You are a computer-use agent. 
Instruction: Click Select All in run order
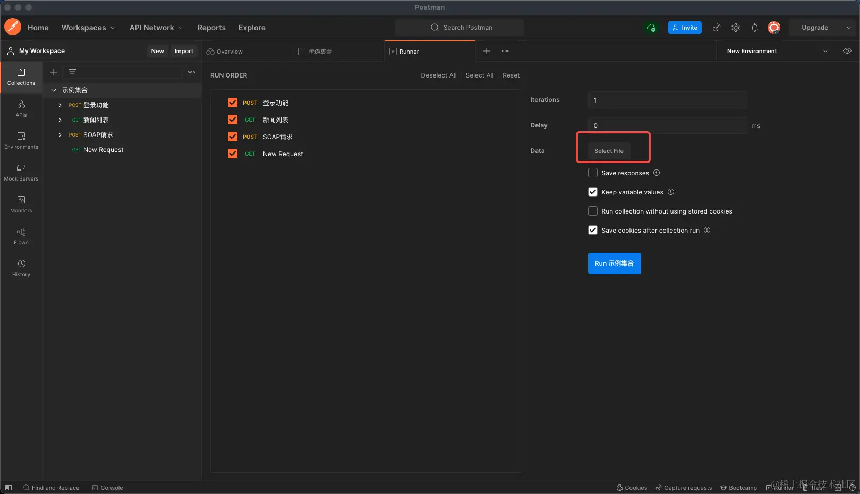pyautogui.click(x=480, y=75)
